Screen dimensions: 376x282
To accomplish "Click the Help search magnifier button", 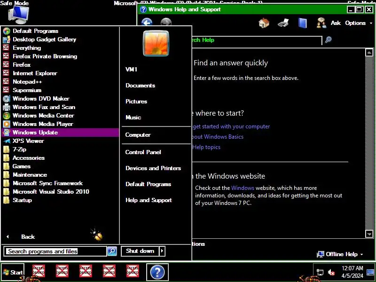I will point(328,39).
